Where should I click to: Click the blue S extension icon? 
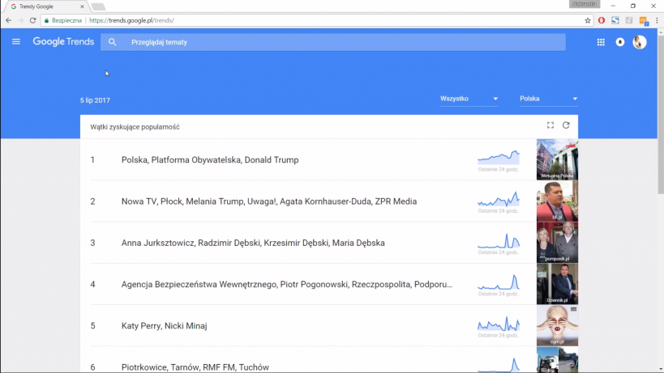pos(615,20)
